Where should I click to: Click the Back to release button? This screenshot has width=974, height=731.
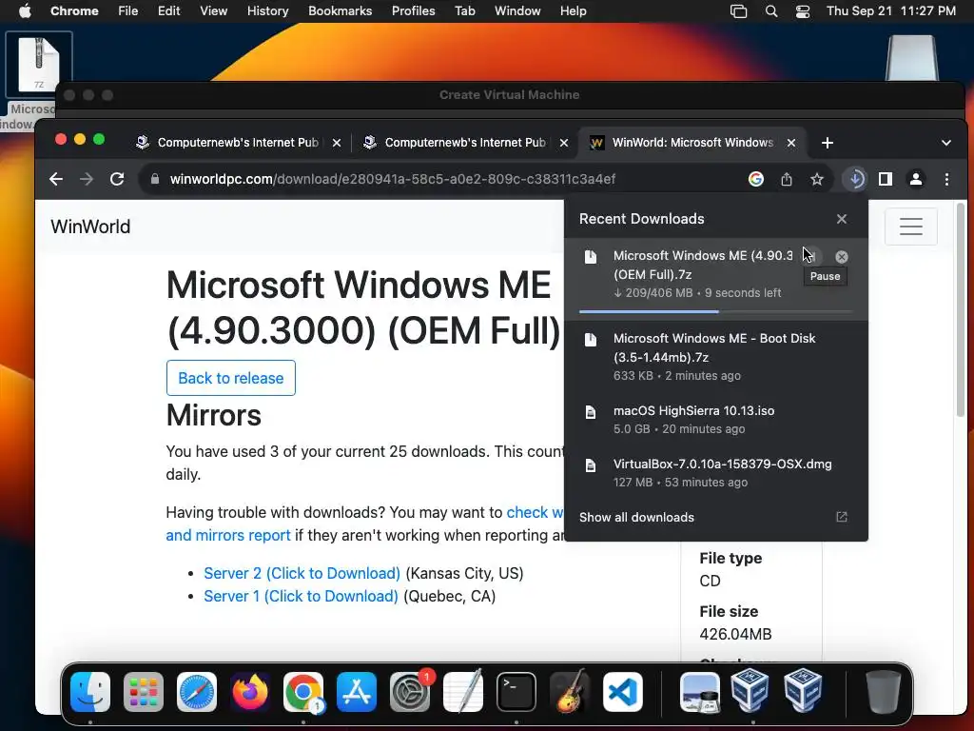point(231,378)
